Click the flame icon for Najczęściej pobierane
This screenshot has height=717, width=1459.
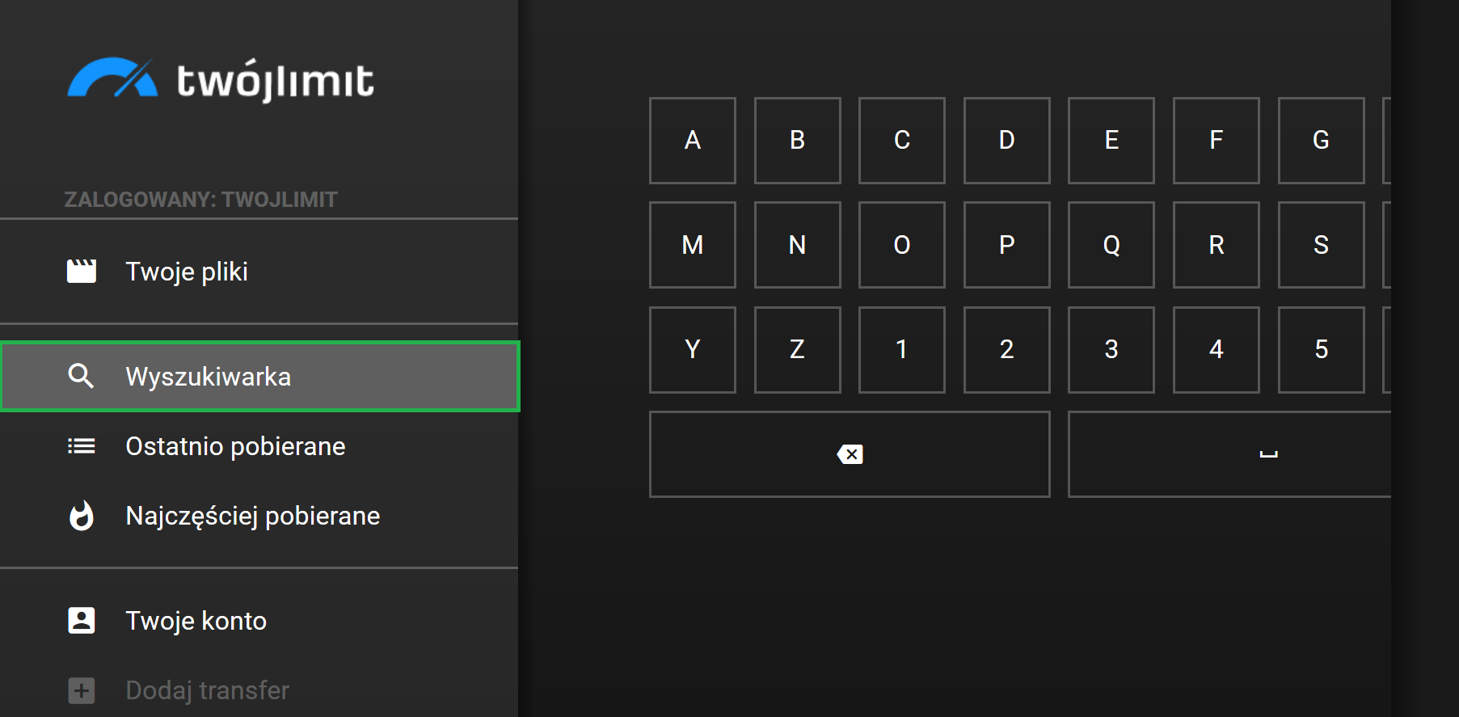[81, 516]
